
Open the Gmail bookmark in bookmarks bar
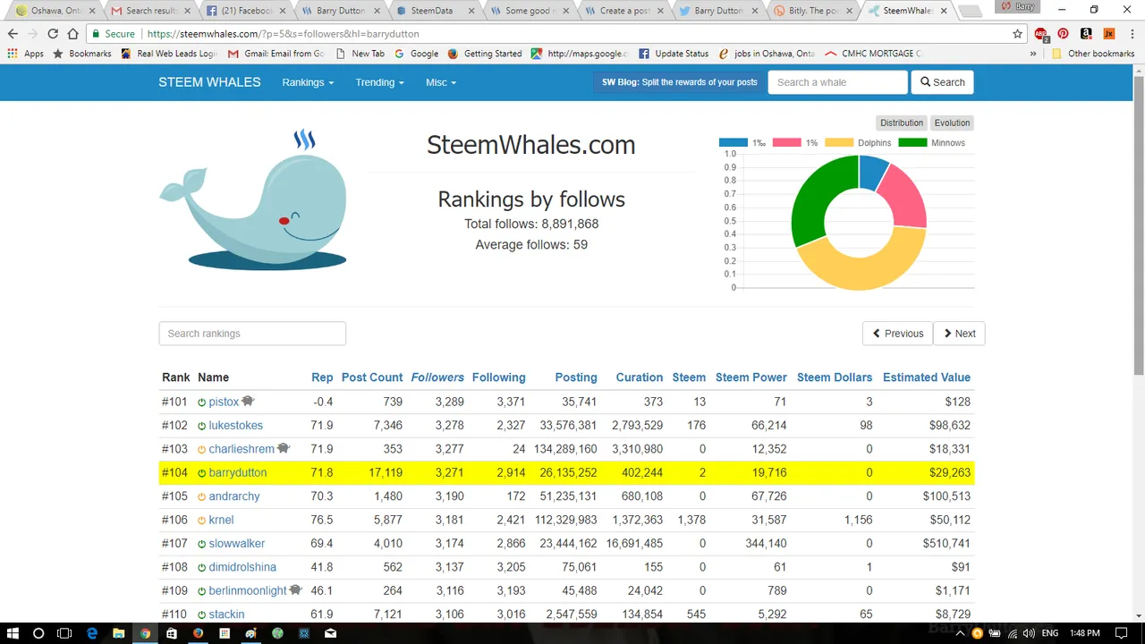[277, 54]
